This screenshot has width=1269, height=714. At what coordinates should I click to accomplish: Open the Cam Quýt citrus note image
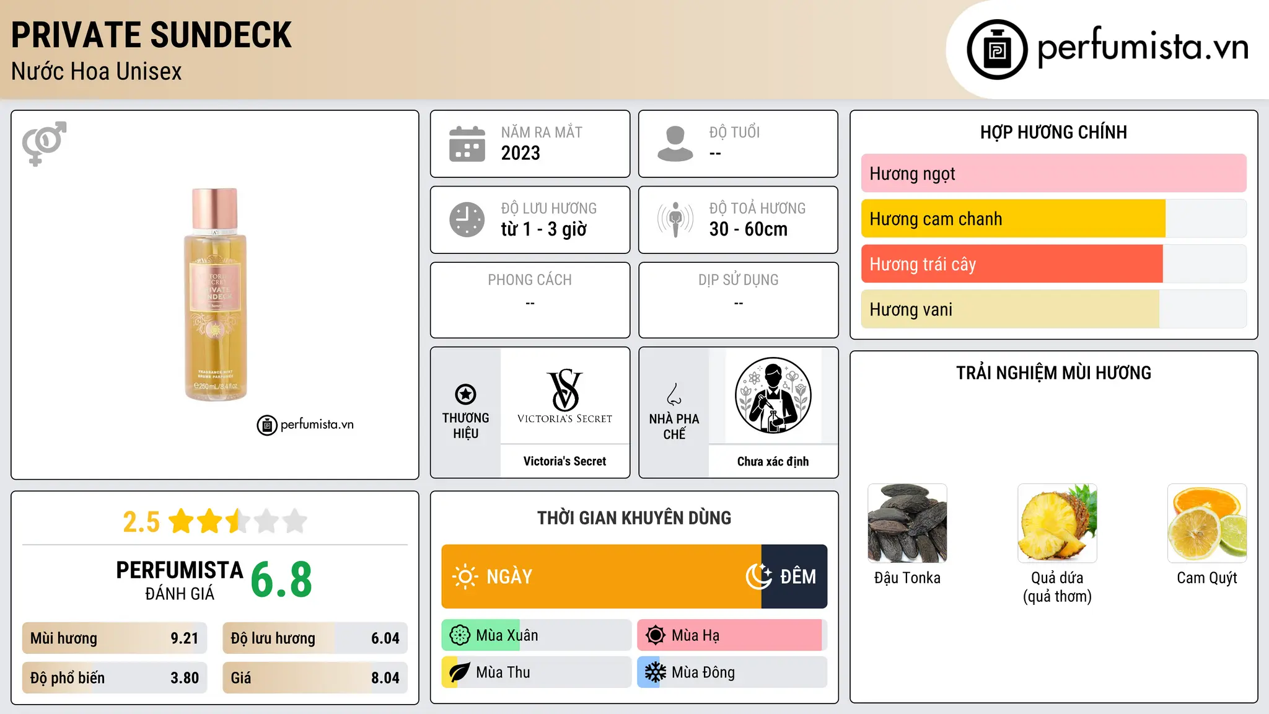(1207, 523)
